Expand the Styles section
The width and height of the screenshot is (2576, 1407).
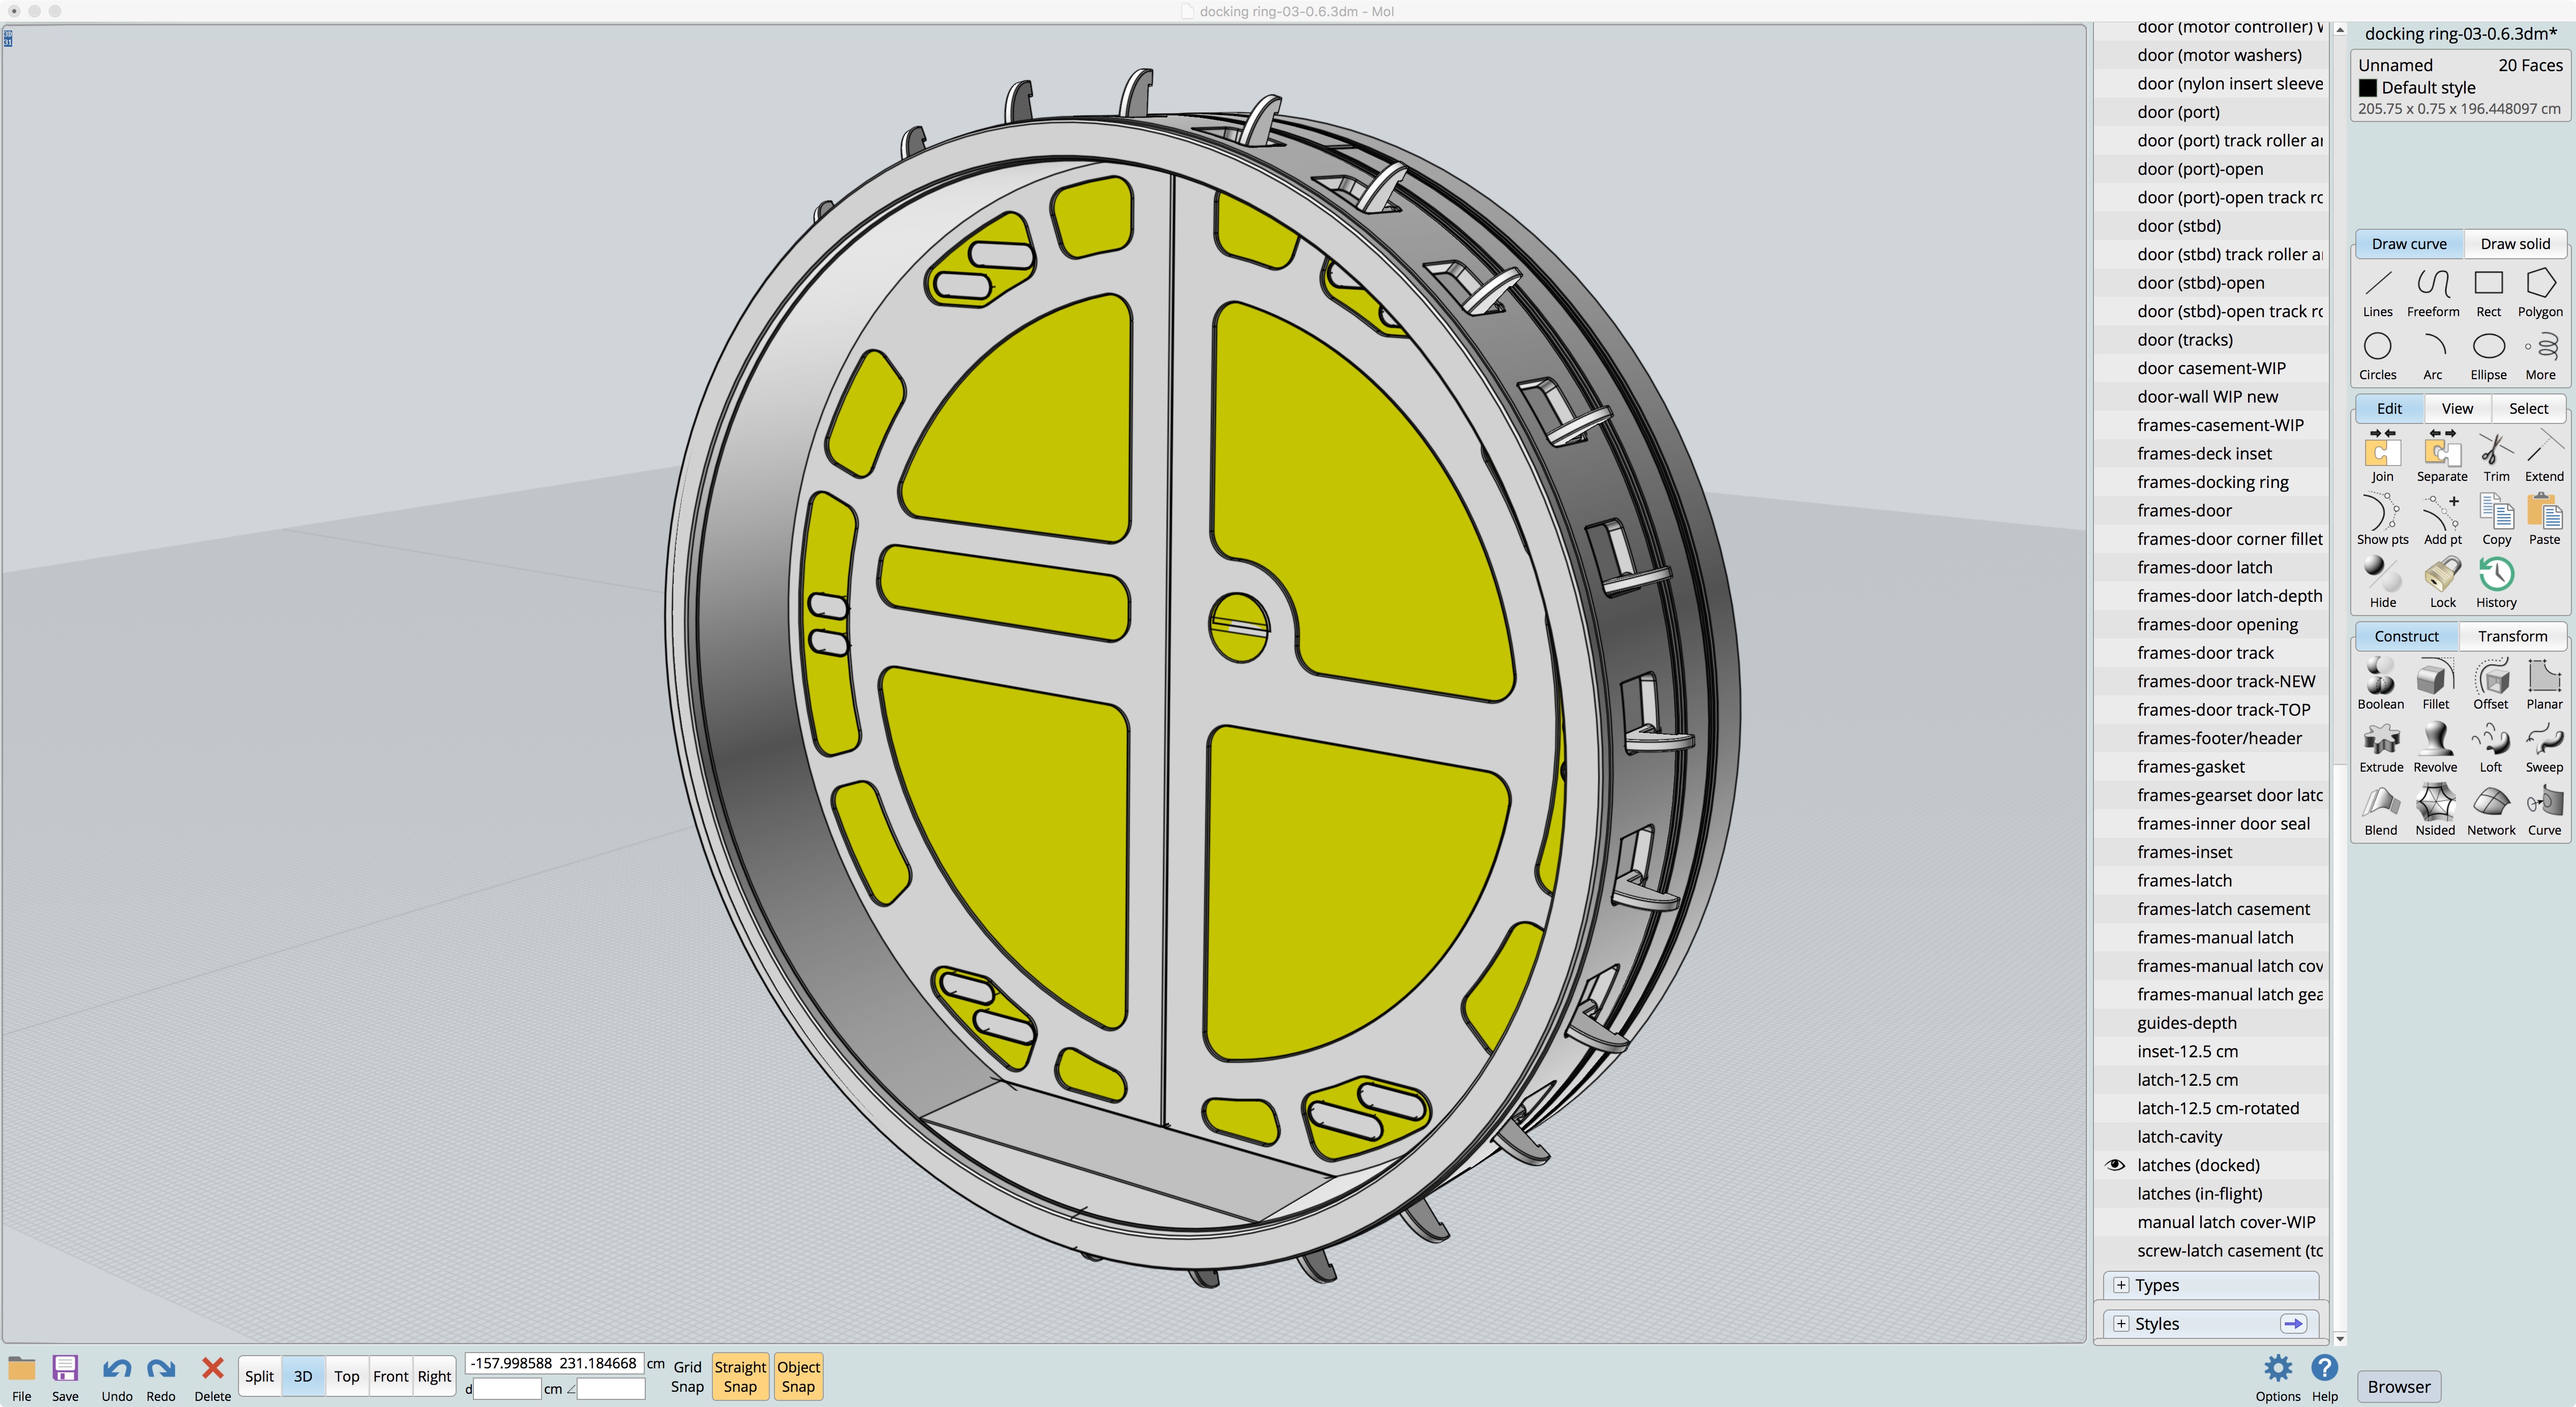[2121, 1323]
